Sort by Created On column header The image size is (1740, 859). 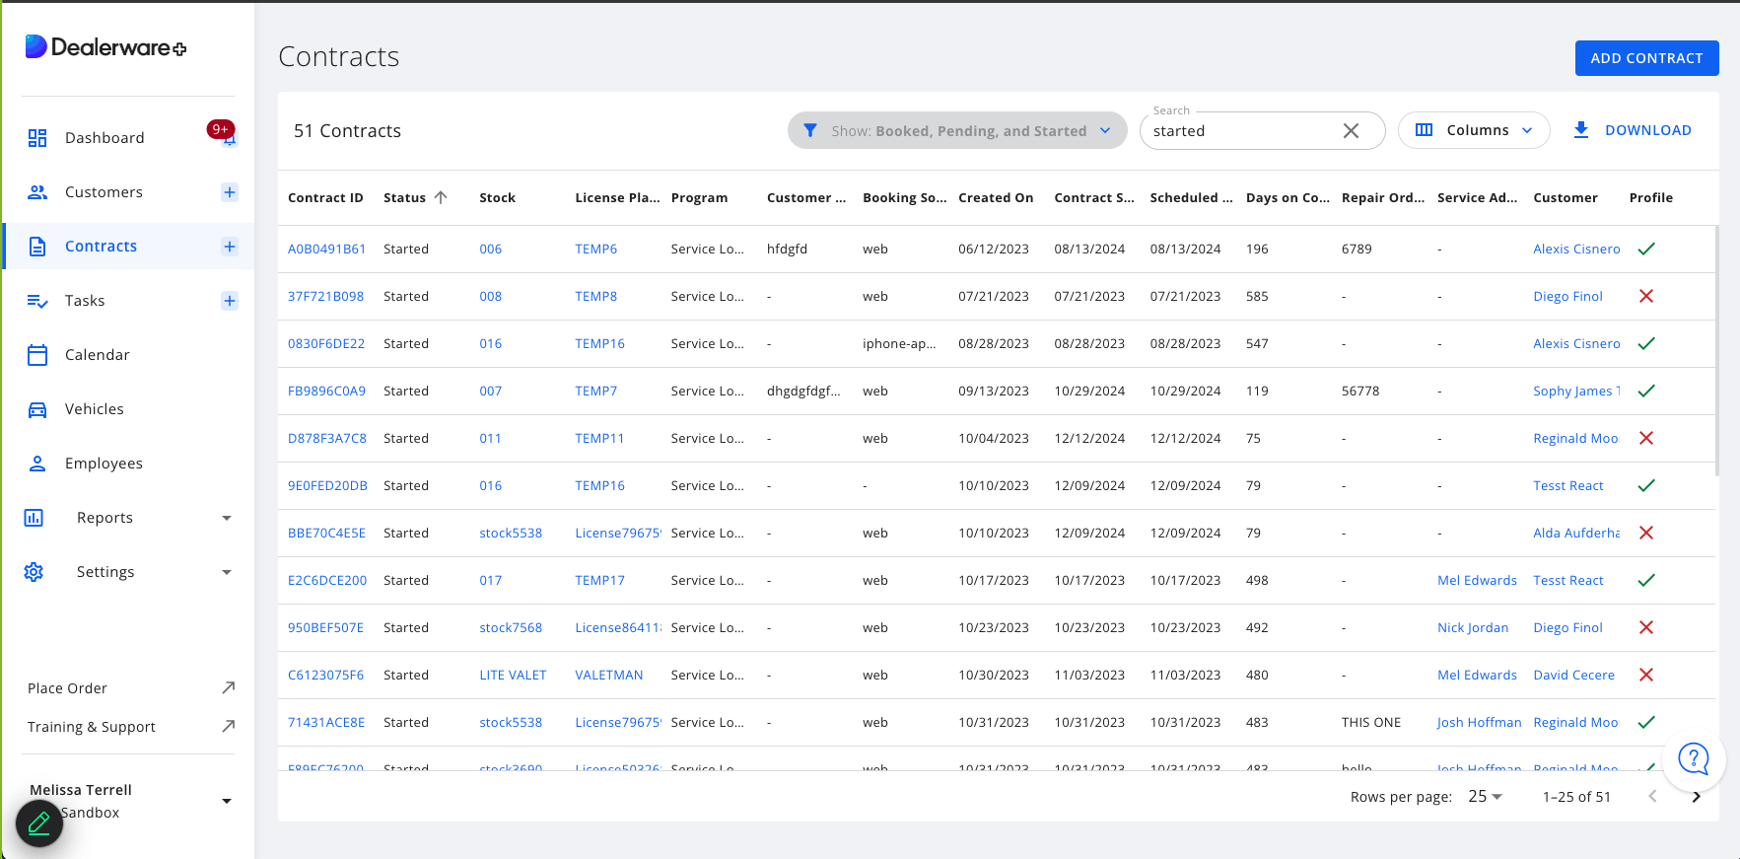coord(996,197)
